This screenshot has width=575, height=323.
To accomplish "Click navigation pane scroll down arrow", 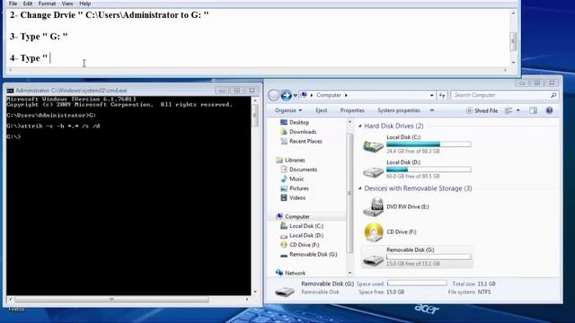I will coord(349,273).
